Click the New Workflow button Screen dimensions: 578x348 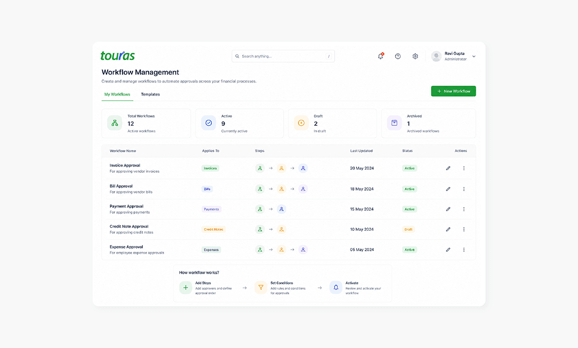tap(453, 91)
